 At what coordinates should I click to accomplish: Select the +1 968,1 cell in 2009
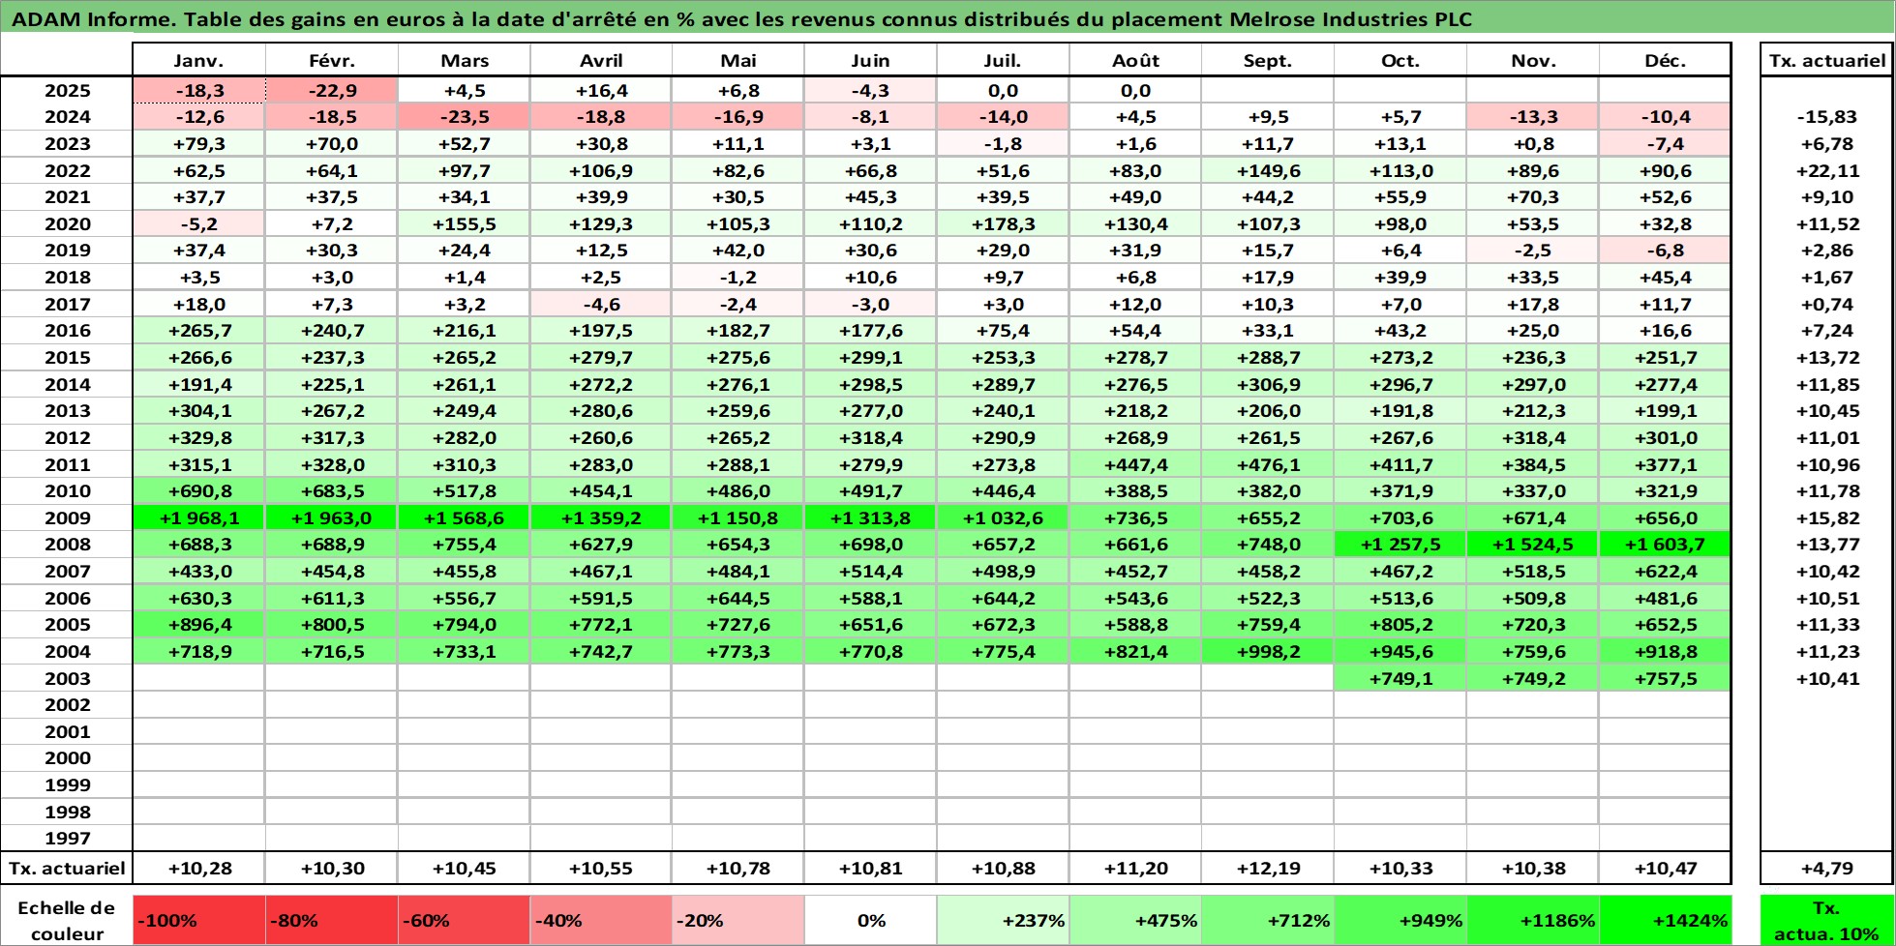coord(198,518)
